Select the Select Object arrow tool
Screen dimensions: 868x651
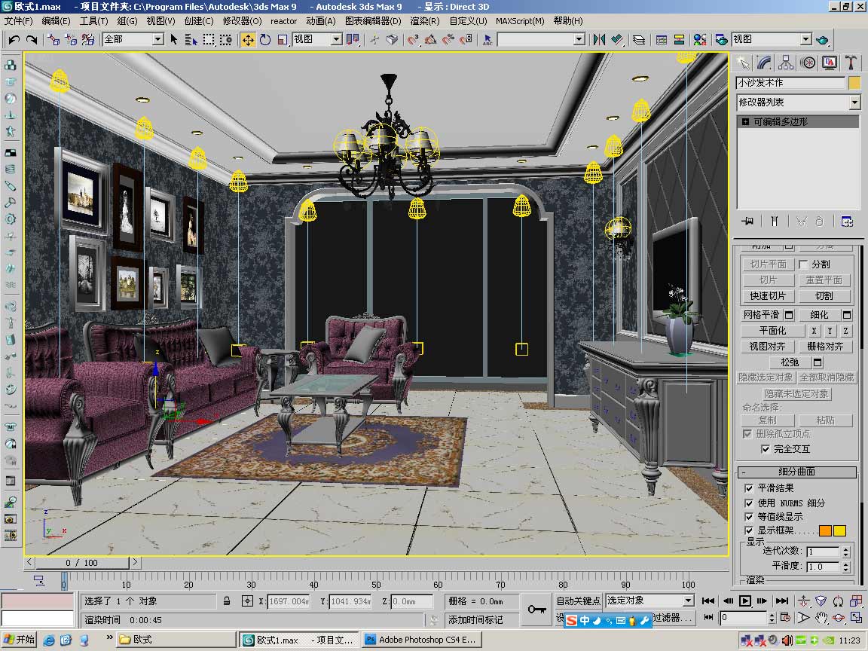click(174, 39)
